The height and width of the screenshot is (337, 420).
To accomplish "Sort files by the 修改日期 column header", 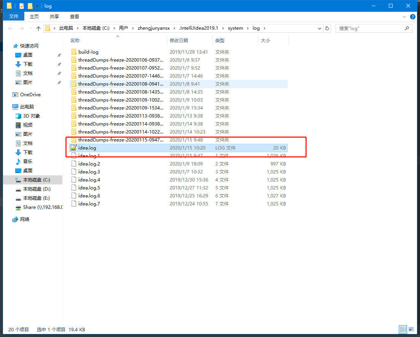I will click(x=179, y=40).
